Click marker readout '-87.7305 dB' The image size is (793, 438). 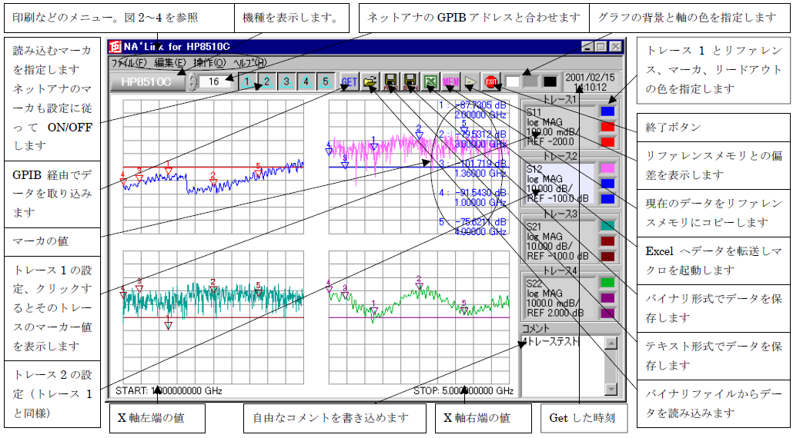[x=481, y=105]
